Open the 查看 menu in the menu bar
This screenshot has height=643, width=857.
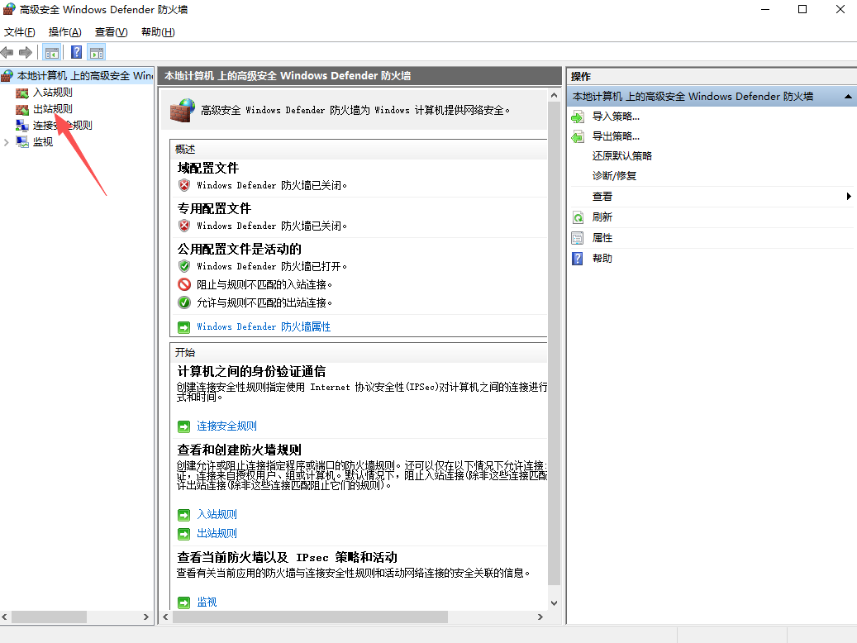(112, 31)
